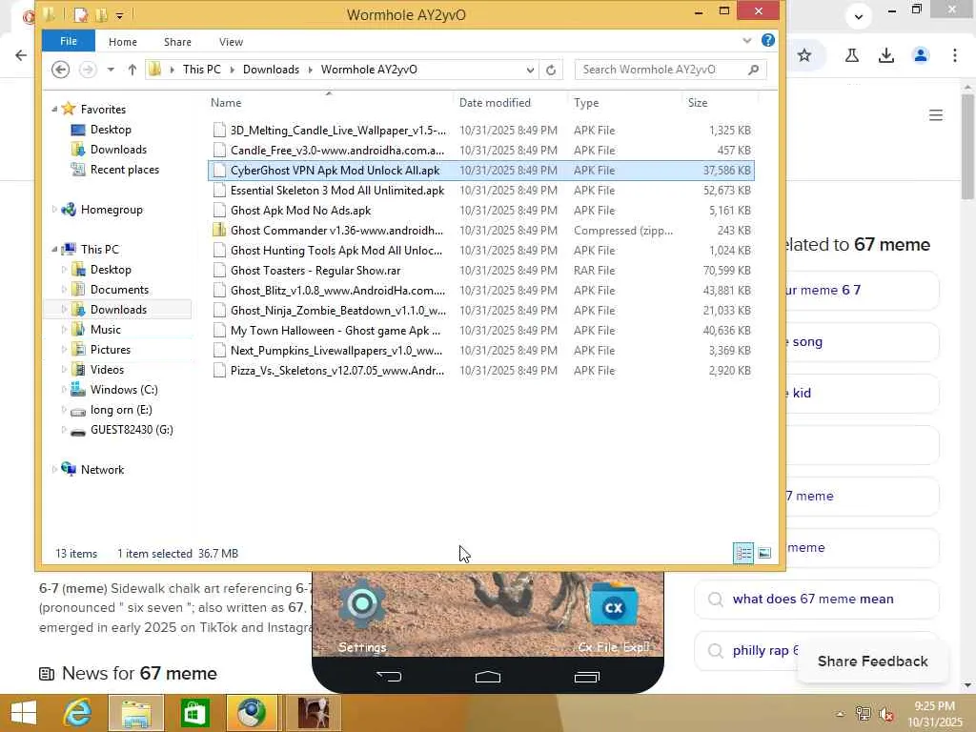Open the Home ribbon tab
Viewport: 976px width, 732px height.
point(123,42)
